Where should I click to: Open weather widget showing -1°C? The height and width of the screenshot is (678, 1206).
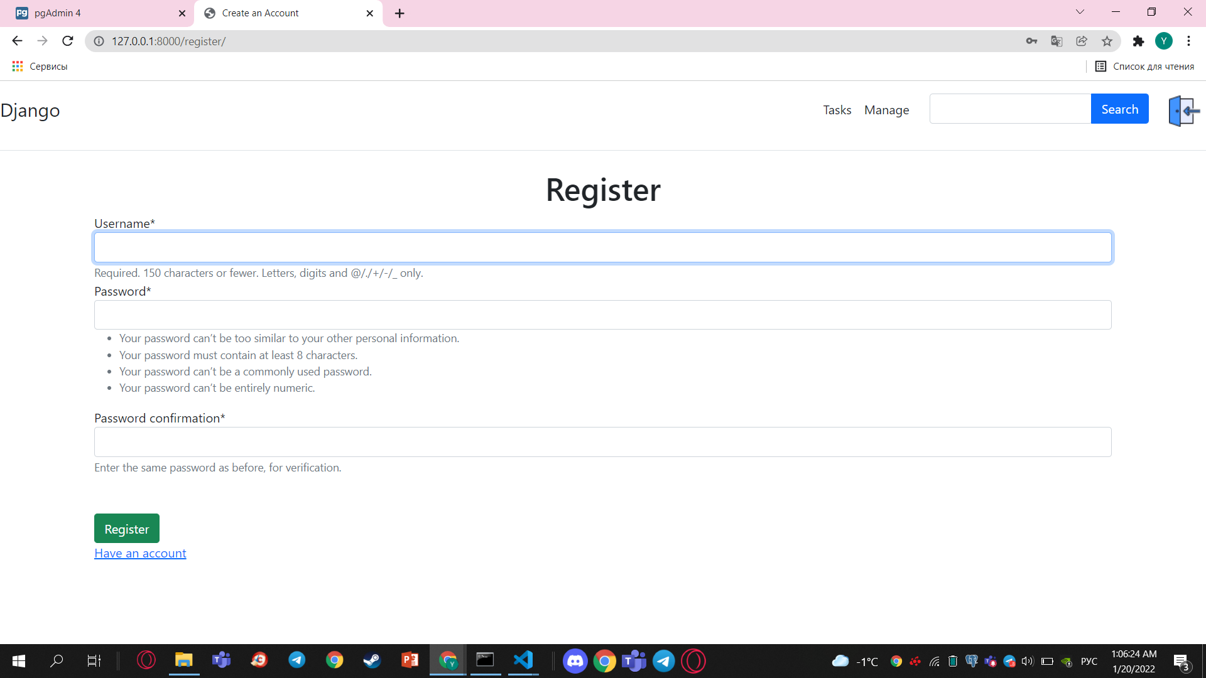tap(854, 661)
